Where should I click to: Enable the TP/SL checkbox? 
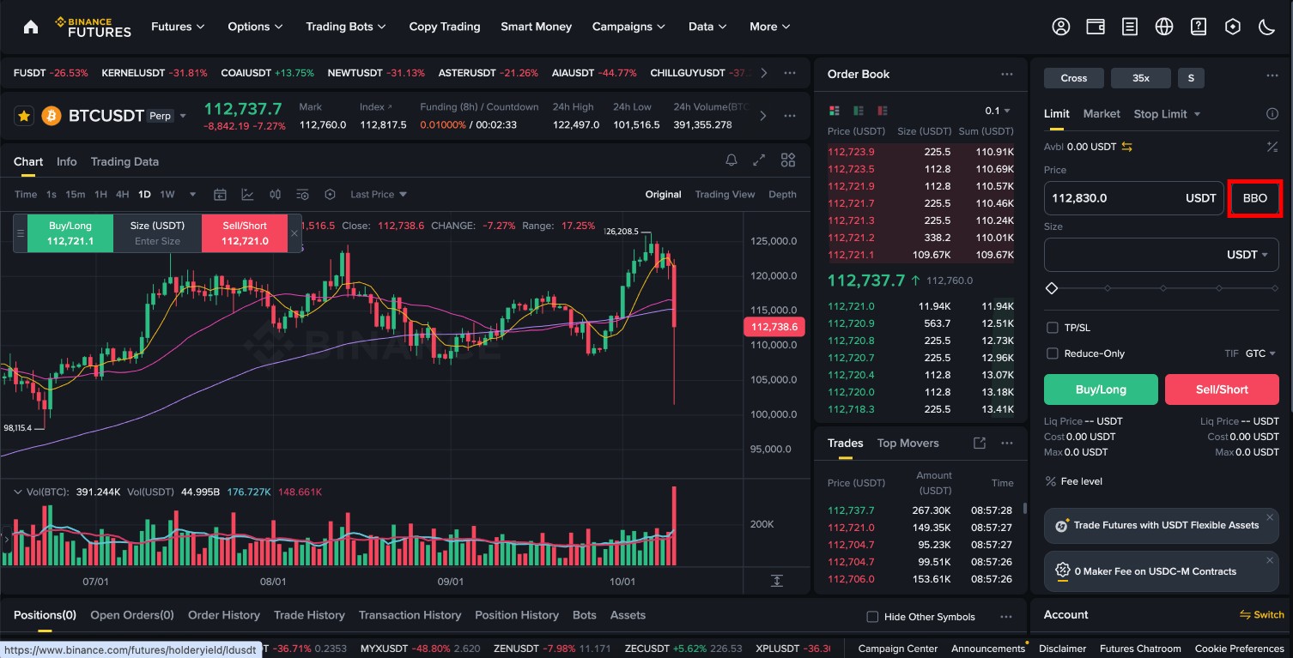click(x=1053, y=328)
